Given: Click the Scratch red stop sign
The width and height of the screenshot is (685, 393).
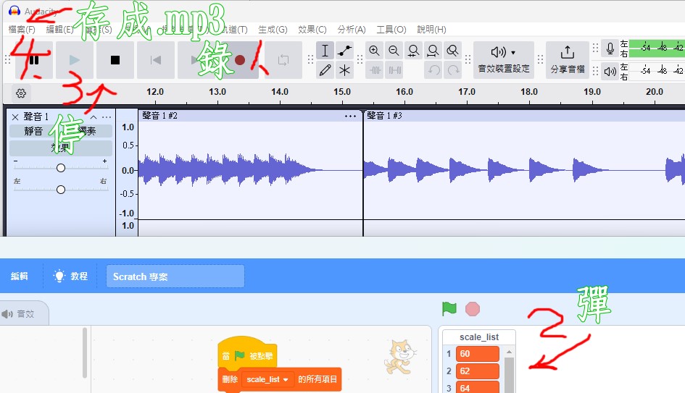Looking at the screenshot, I should pos(473,309).
